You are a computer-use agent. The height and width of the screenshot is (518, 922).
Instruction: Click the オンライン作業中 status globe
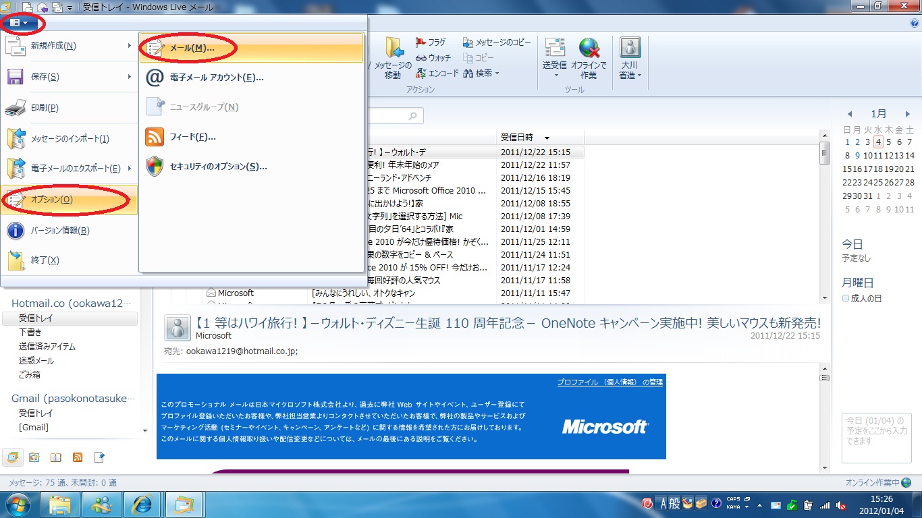click(x=906, y=483)
